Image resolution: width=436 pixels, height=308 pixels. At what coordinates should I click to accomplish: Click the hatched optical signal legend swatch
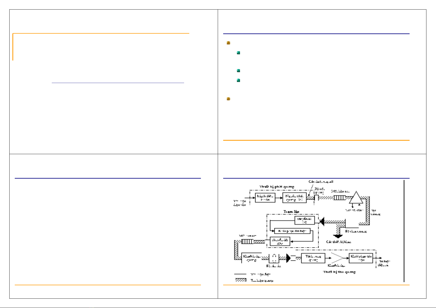(x=241, y=280)
